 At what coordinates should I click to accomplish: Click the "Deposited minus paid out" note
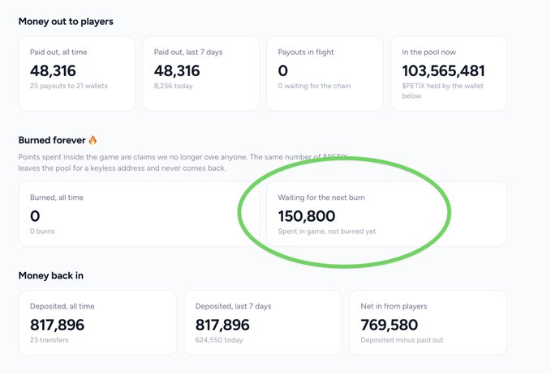pyautogui.click(x=402, y=340)
